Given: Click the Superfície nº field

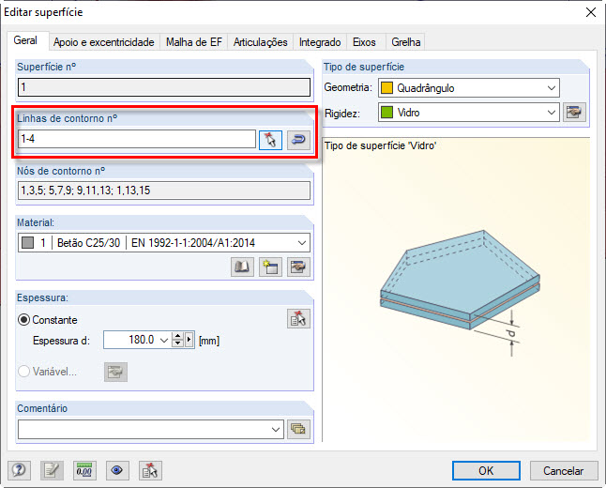Looking at the screenshot, I should tap(164, 87).
